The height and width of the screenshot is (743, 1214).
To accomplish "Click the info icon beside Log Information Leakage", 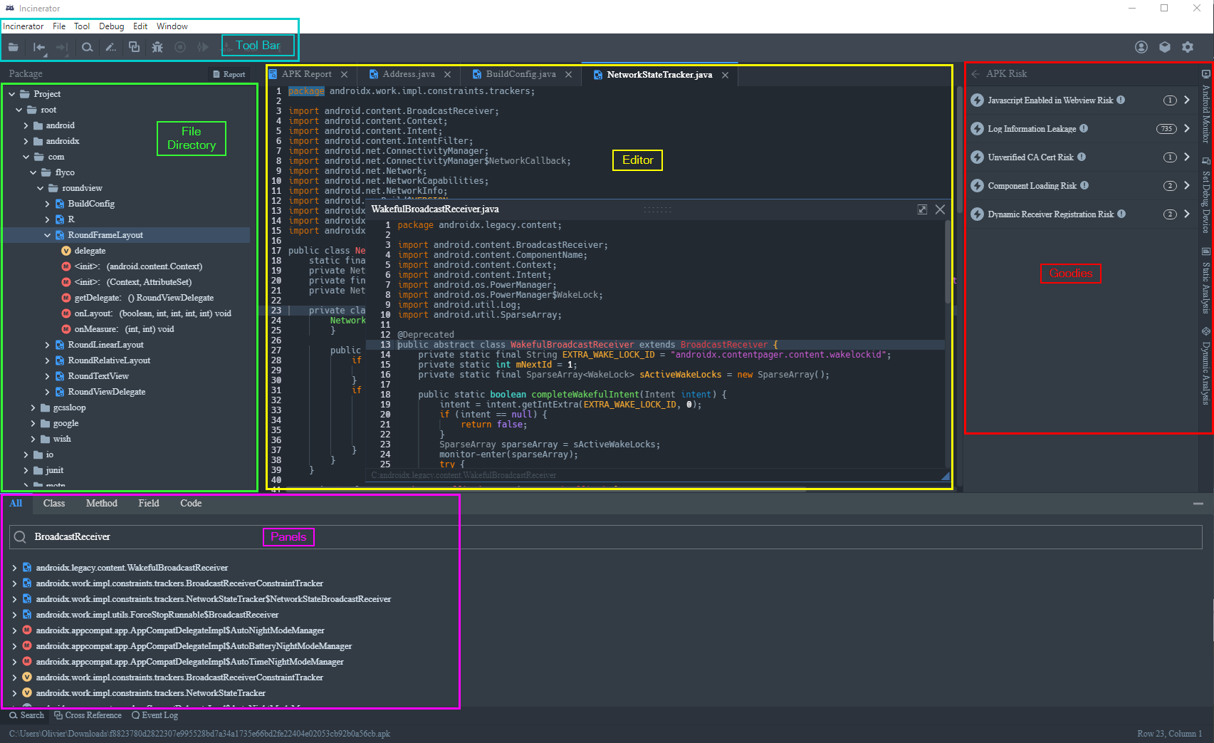I will click(1084, 129).
